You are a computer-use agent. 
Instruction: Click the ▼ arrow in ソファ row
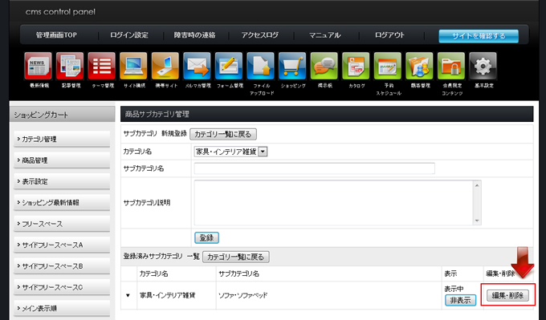pyautogui.click(x=128, y=296)
